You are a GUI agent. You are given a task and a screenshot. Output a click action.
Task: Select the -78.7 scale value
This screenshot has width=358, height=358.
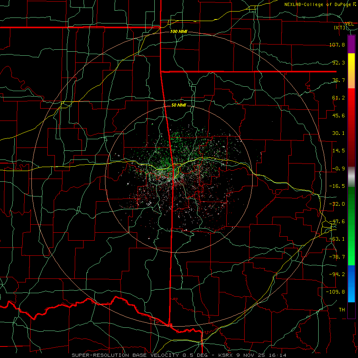pyautogui.click(x=337, y=257)
